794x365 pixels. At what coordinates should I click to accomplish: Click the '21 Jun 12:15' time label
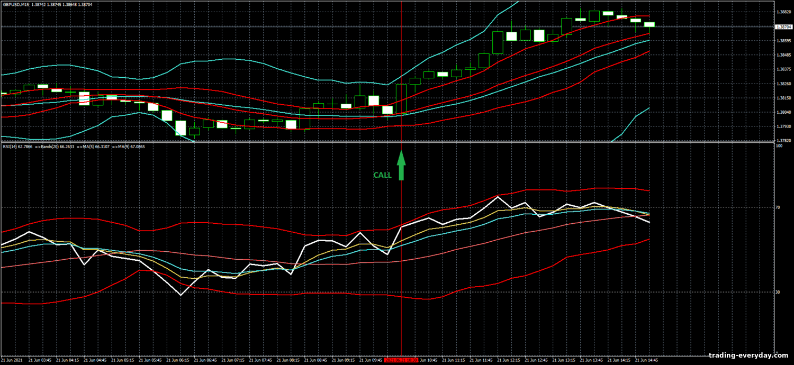pyautogui.click(x=508, y=360)
